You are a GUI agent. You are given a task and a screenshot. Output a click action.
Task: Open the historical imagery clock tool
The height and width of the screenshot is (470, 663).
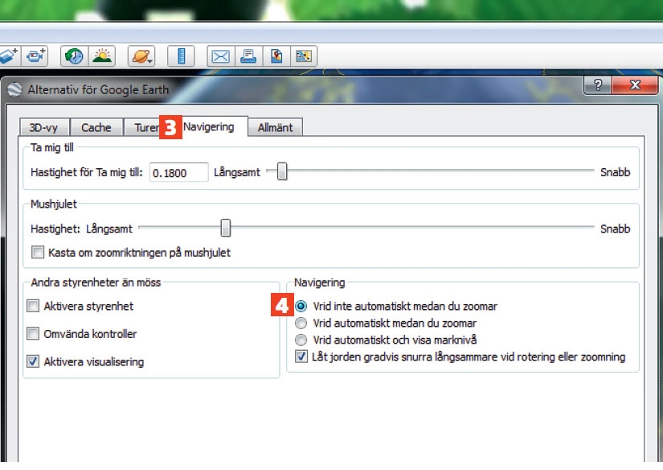coord(75,56)
